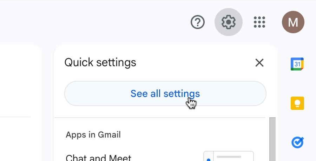Click See all settings button
The width and height of the screenshot is (316, 161).
(x=165, y=93)
